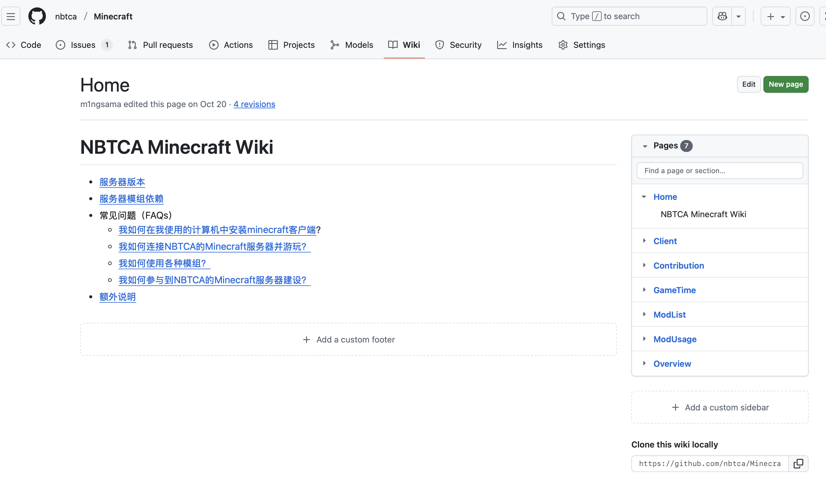Image resolution: width=826 pixels, height=484 pixels.
Task: Click the Security shield icon
Action: click(x=439, y=45)
